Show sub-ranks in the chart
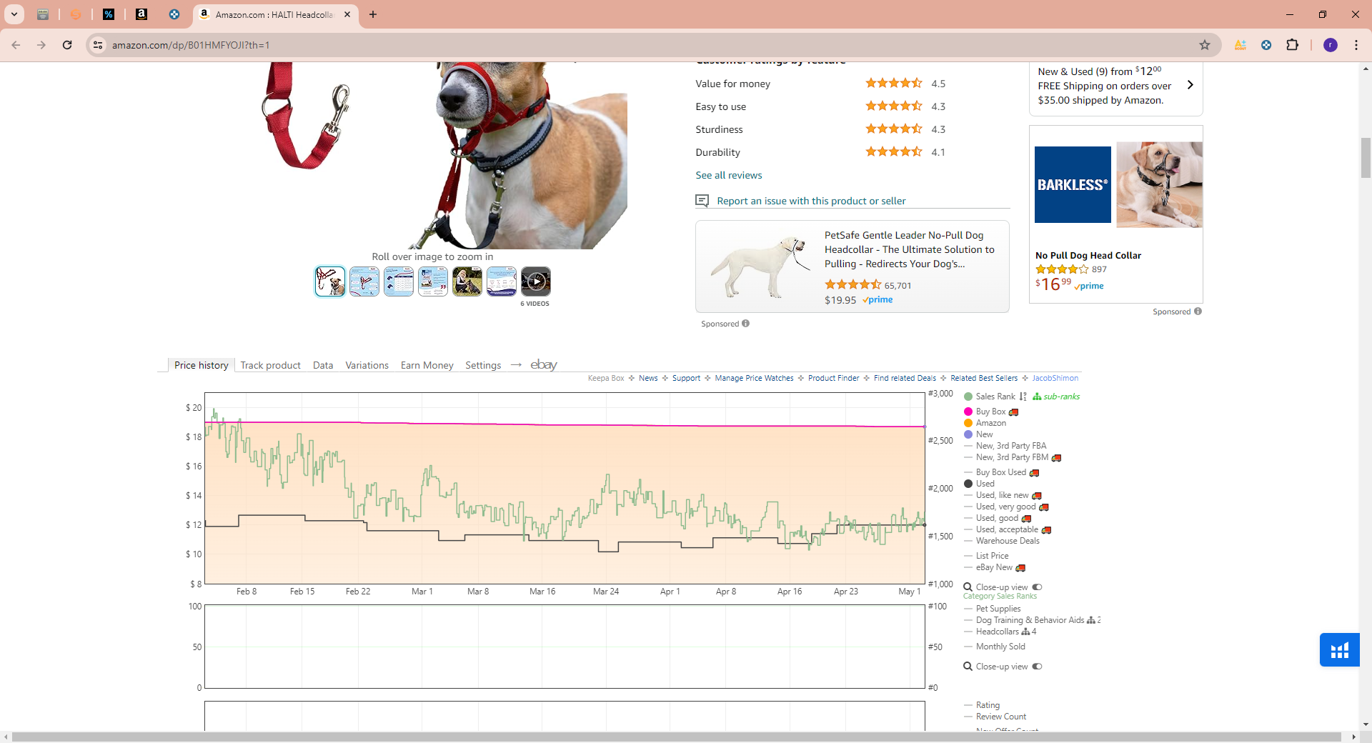Image resolution: width=1372 pixels, height=743 pixels. tap(1056, 397)
